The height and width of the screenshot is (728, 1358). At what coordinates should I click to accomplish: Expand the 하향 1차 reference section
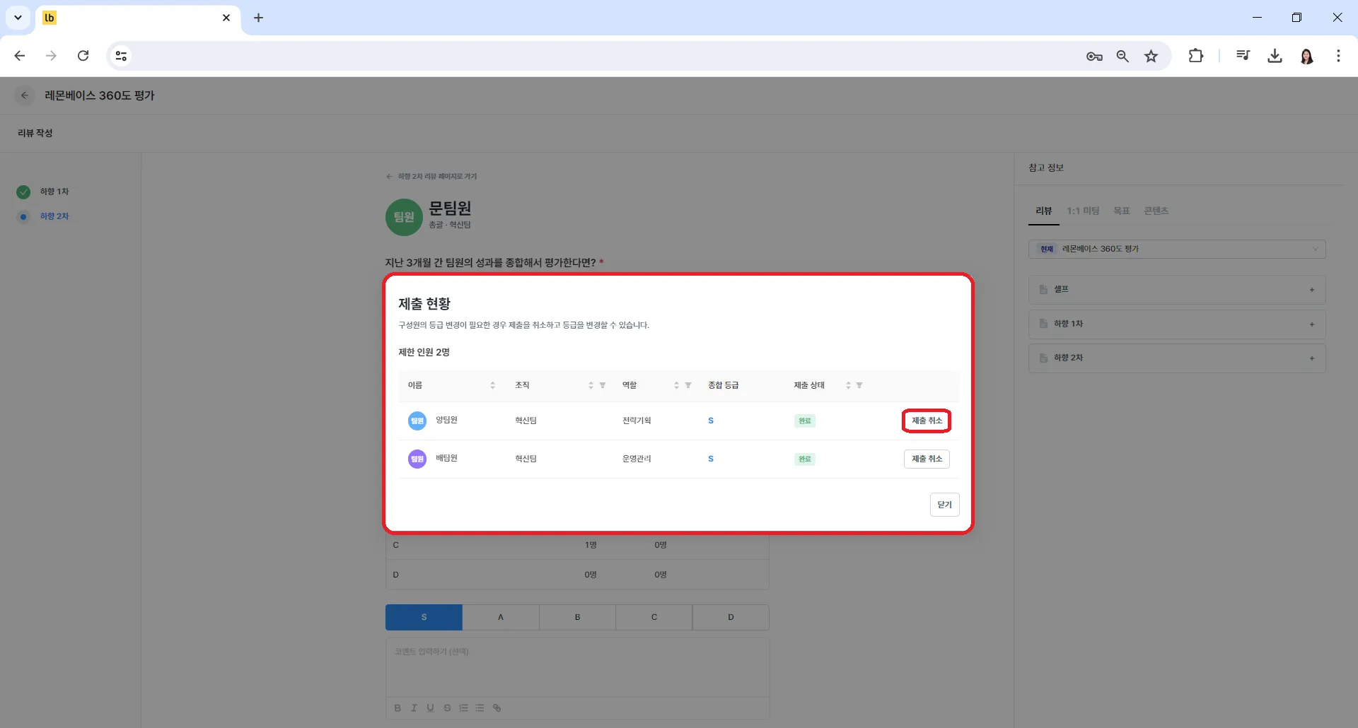point(1177,324)
